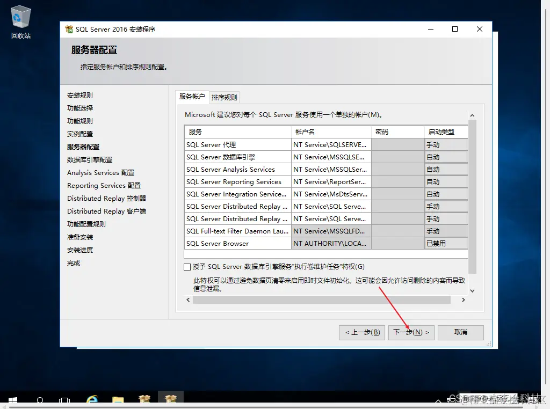Image resolution: width=550 pixels, height=409 pixels.
Task: Click password field for SQL Server Analysis Services
Action: pos(398,169)
